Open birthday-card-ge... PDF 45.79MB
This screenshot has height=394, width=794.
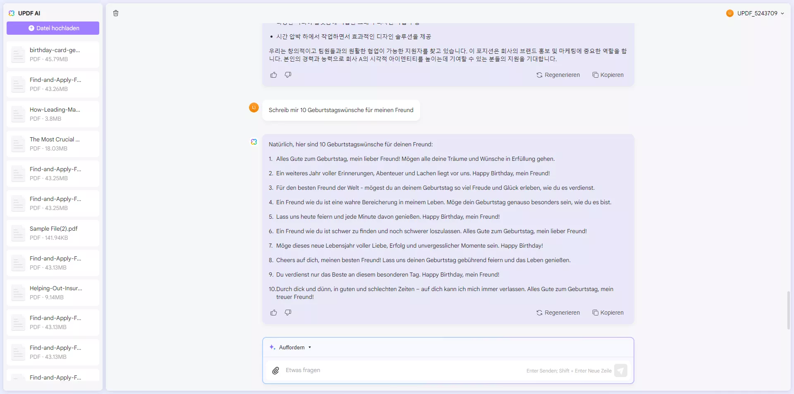pos(53,55)
